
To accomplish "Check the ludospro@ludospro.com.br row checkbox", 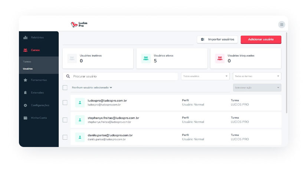I will [65, 102].
